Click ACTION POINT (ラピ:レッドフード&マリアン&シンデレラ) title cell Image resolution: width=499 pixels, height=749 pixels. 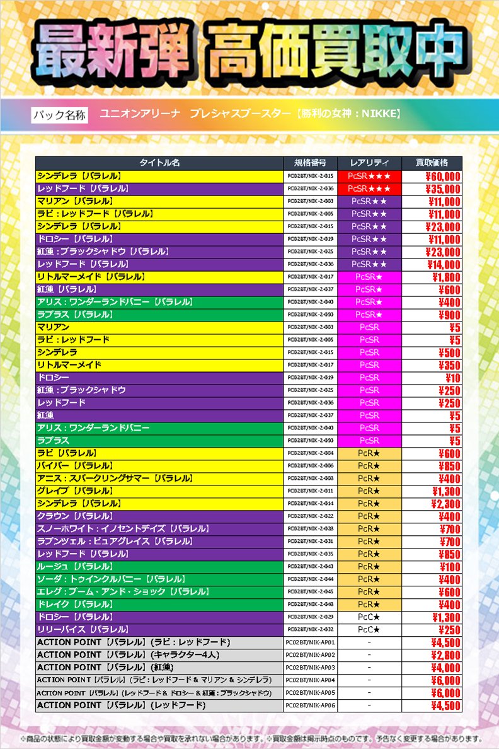(x=159, y=680)
